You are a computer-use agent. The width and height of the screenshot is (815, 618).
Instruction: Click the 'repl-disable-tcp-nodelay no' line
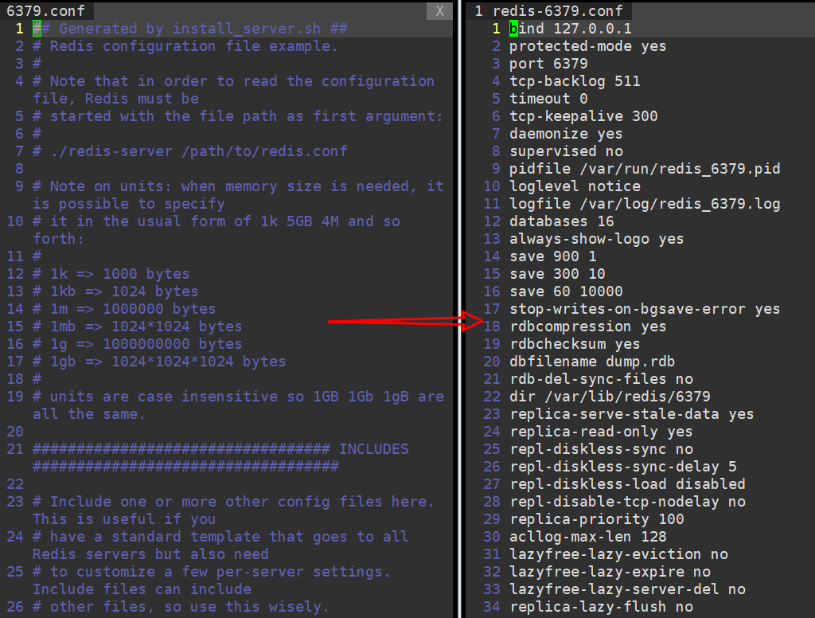tap(627, 502)
